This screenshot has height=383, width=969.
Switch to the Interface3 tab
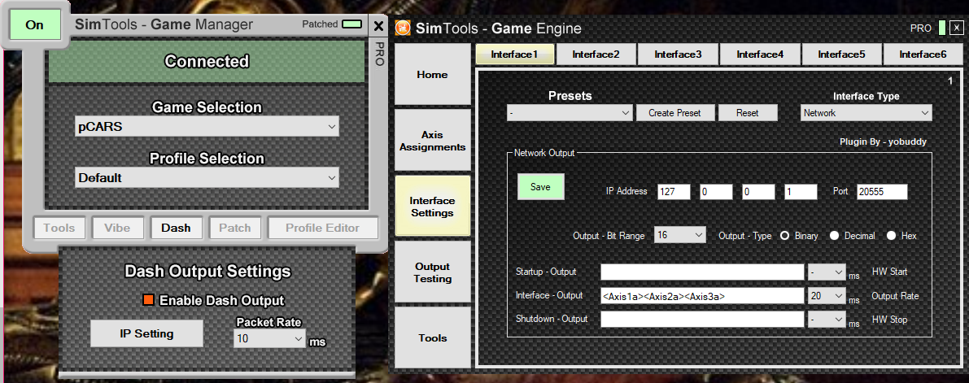(x=678, y=54)
